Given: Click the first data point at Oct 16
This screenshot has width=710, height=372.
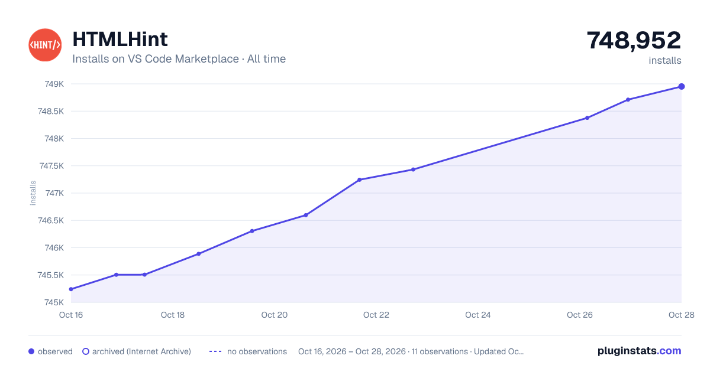Looking at the screenshot, I should tap(71, 289).
